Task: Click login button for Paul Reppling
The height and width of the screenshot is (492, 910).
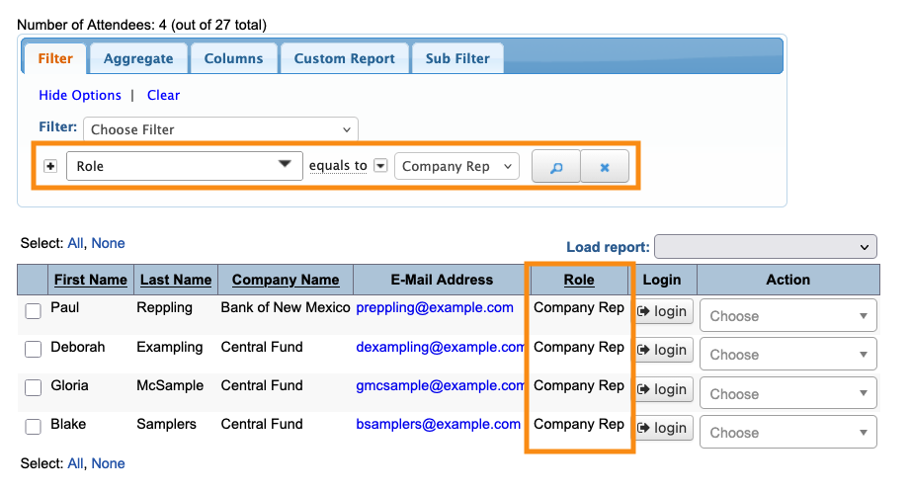Action: pyautogui.click(x=662, y=311)
